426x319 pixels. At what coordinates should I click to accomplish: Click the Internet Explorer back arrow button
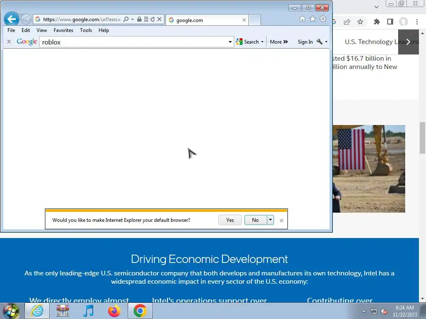click(x=11, y=19)
